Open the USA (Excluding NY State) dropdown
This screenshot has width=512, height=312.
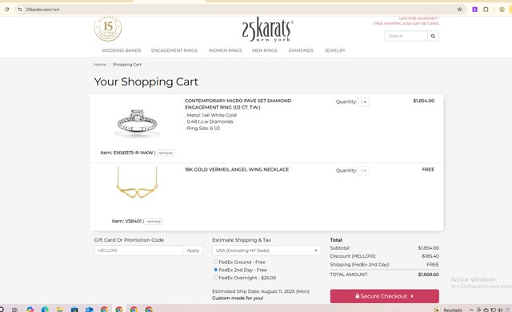pos(266,251)
